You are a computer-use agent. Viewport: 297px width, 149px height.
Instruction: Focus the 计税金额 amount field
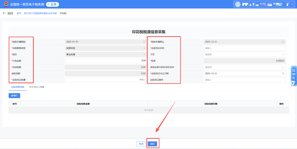(x=106, y=61)
